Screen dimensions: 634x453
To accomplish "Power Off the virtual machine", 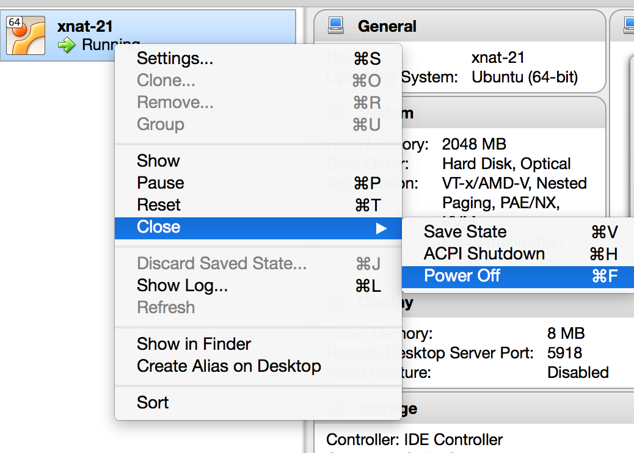I will click(x=462, y=276).
